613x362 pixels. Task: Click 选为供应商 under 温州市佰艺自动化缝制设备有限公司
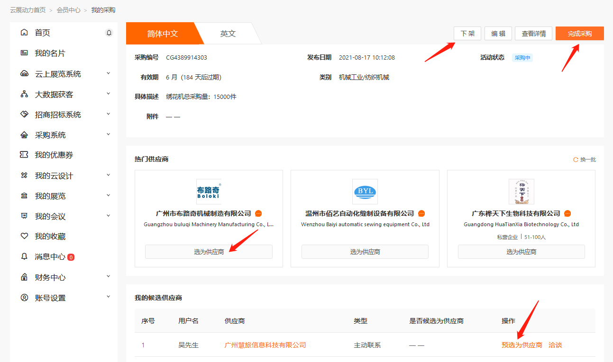(x=365, y=251)
